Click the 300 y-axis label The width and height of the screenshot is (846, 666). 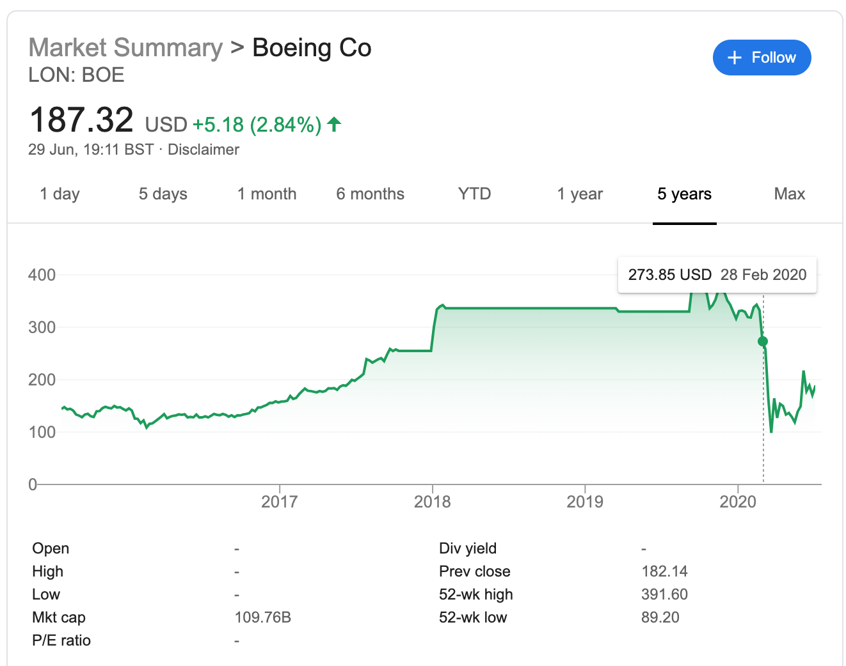click(42, 327)
